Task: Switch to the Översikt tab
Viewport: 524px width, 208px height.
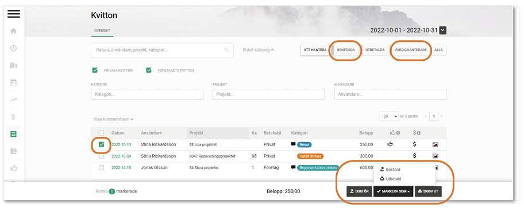Action: [102, 30]
